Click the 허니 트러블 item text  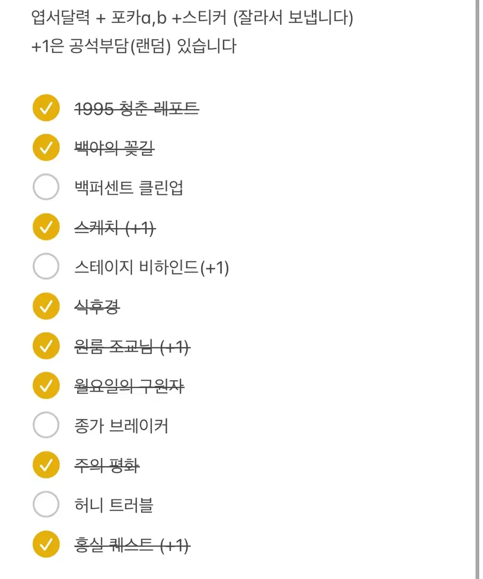pyautogui.click(x=114, y=505)
